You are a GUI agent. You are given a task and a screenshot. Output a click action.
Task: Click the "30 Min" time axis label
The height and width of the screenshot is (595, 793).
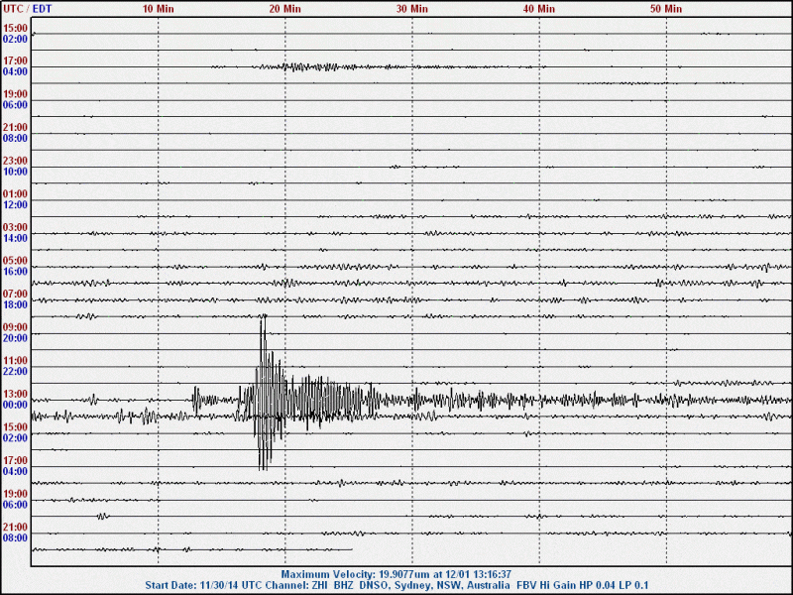(411, 9)
